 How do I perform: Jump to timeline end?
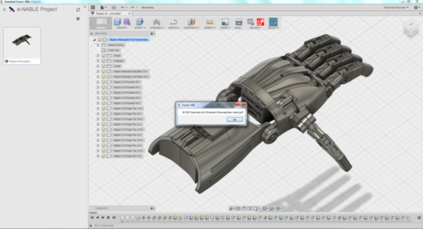(114, 217)
